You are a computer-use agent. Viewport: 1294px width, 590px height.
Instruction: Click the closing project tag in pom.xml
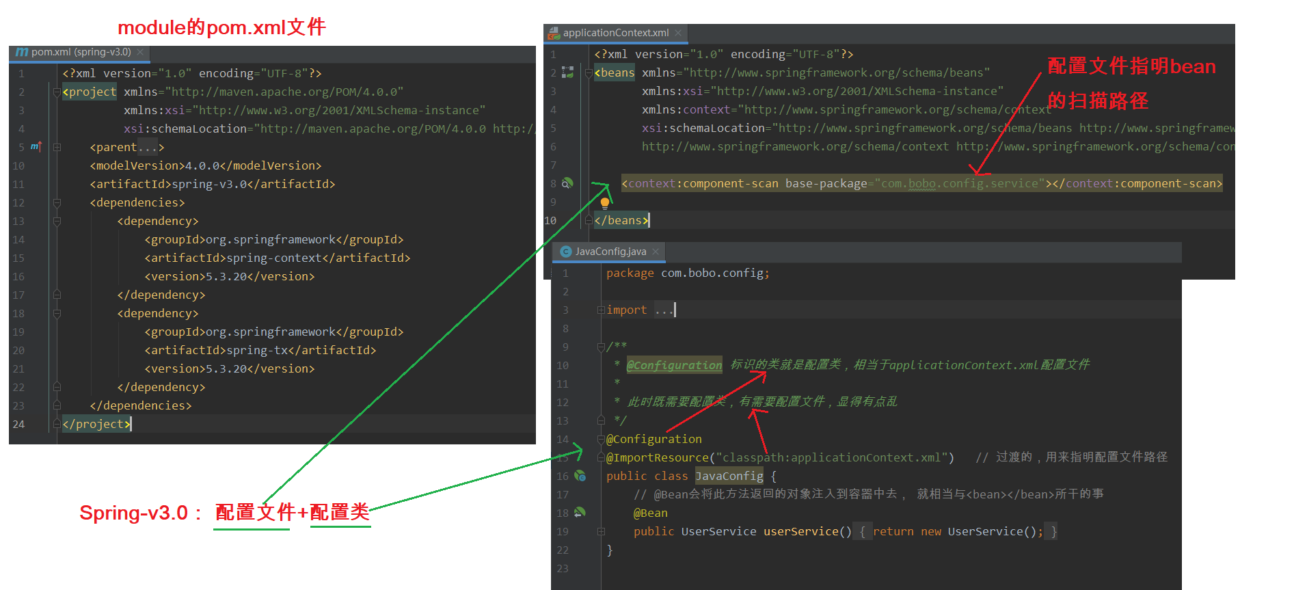tap(96, 424)
